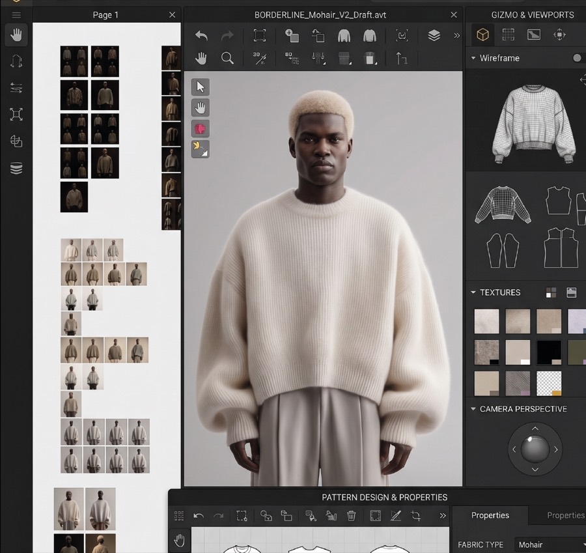Switch to the Page 1 tab
The height and width of the screenshot is (553, 586).
point(105,15)
